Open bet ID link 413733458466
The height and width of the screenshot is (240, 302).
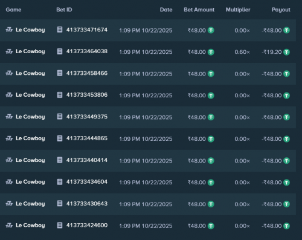tap(87, 73)
